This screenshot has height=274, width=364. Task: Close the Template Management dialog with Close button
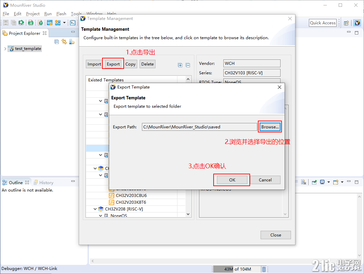coord(275,235)
